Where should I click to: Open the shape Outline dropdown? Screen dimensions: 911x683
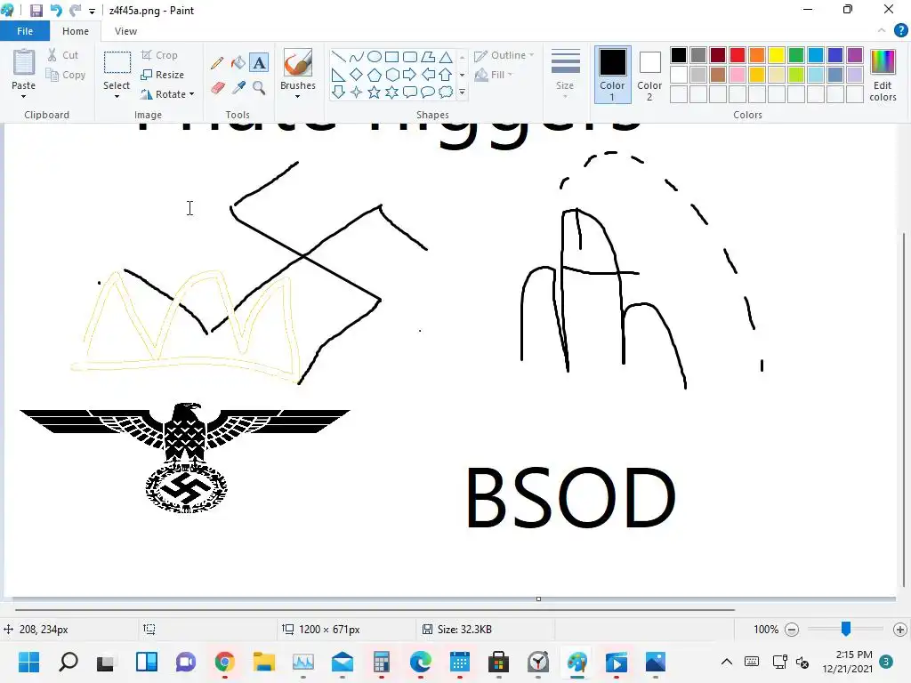504,55
